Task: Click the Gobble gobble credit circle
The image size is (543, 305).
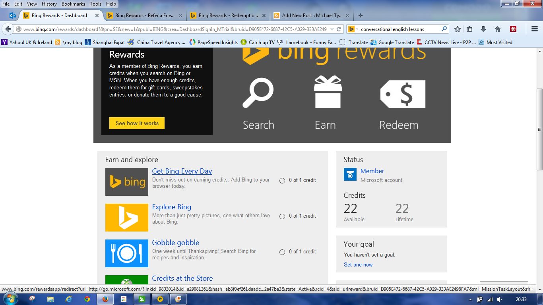Action: tap(282, 252)
